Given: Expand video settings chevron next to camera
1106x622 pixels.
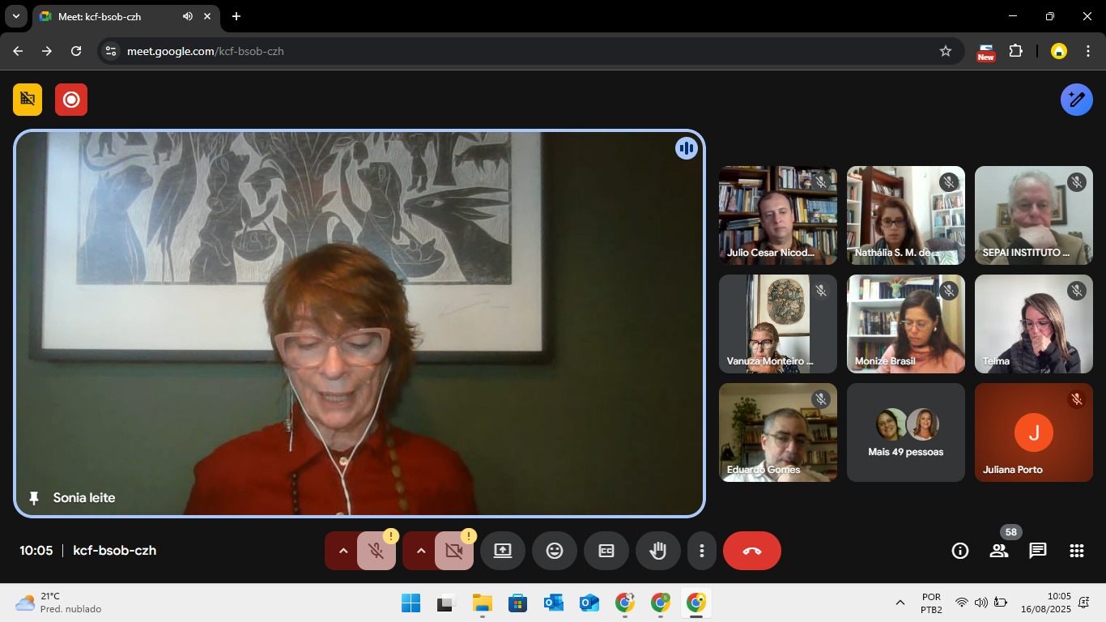Looking at the screenshot, I should (420, 551).
